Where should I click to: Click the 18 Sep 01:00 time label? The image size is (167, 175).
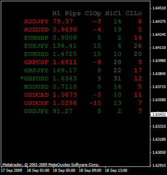point(38,171)
